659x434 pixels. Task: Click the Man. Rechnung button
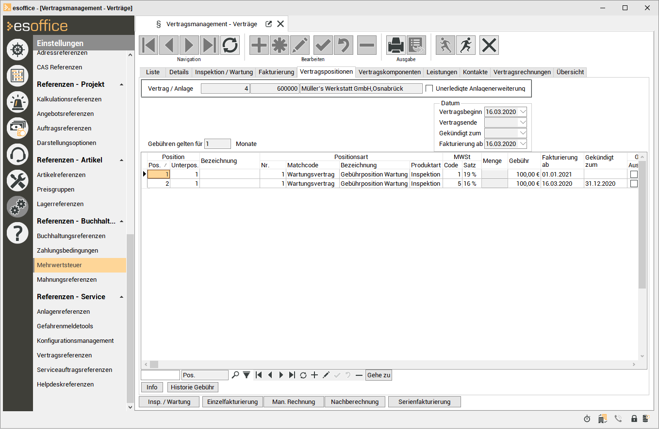coord(294,402)
